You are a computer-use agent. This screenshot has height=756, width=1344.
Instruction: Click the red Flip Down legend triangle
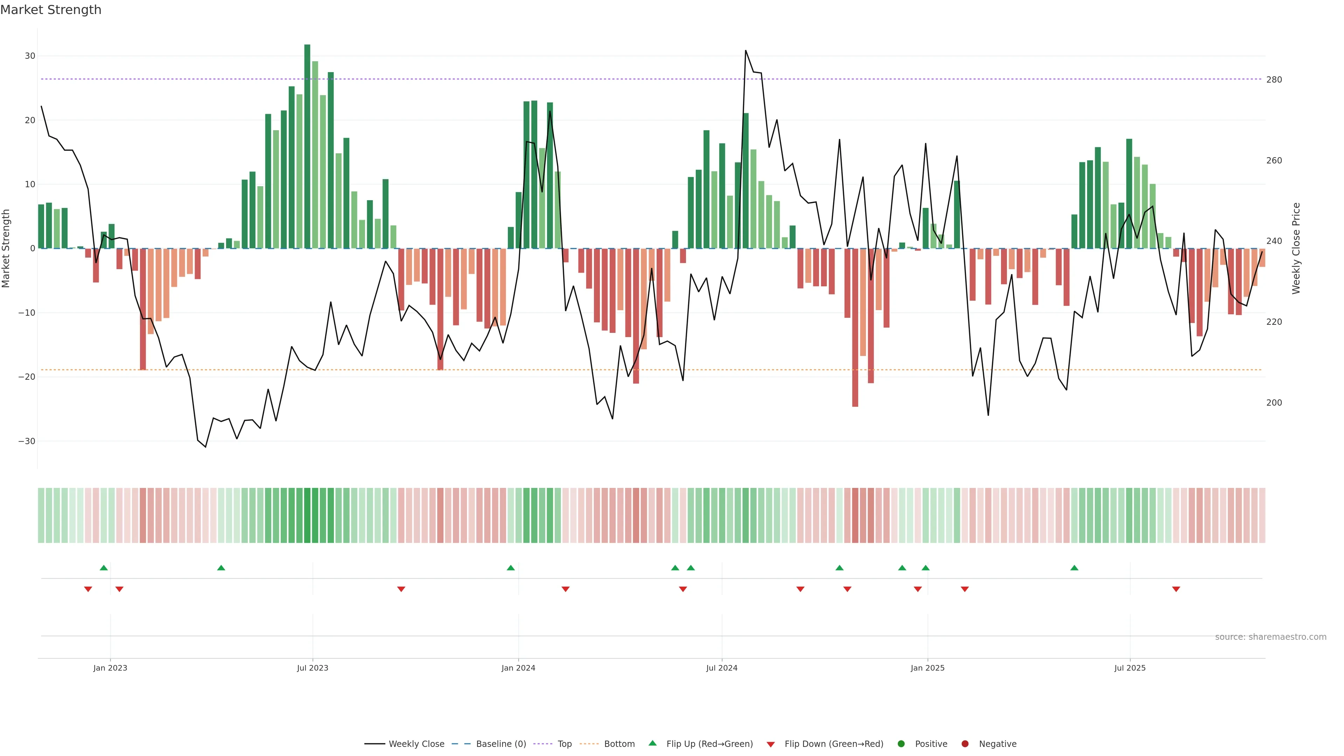click(771, 744)
